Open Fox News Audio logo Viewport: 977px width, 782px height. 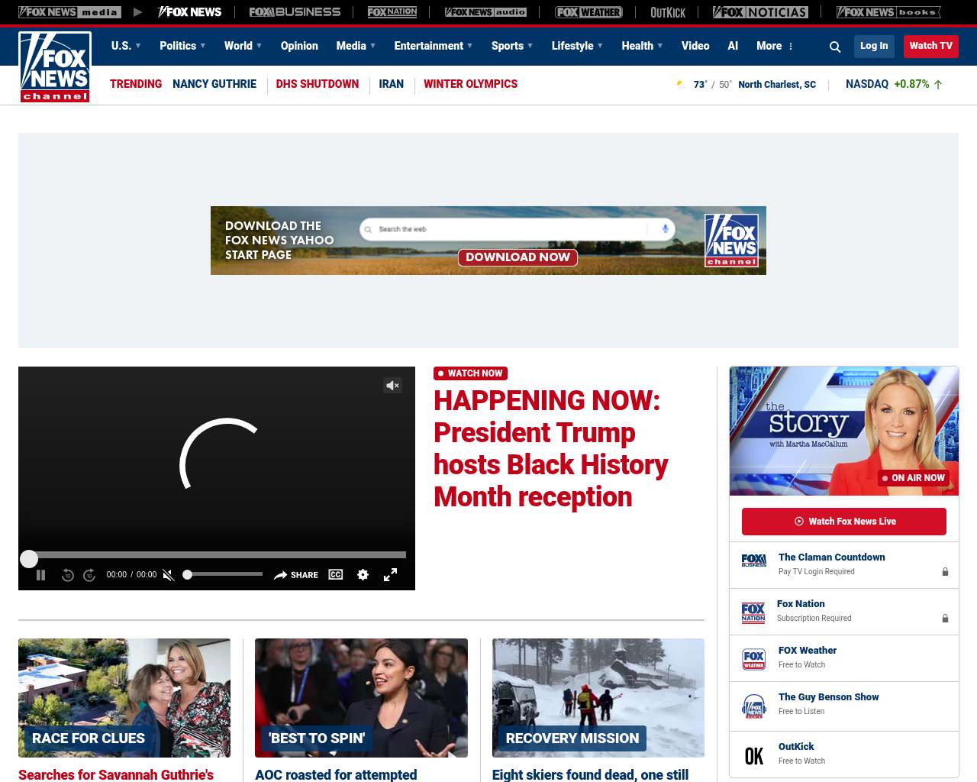485,12
